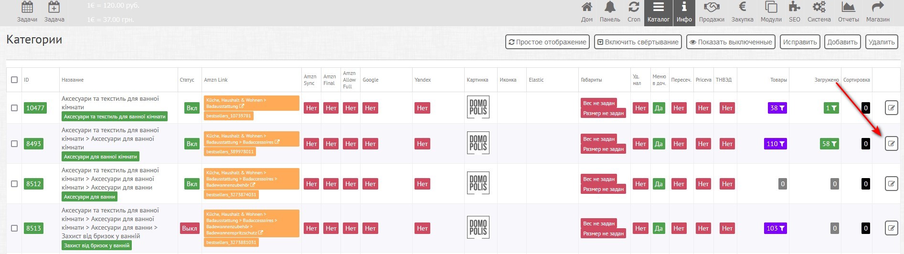Click the Добавить button

pos(842,42)
